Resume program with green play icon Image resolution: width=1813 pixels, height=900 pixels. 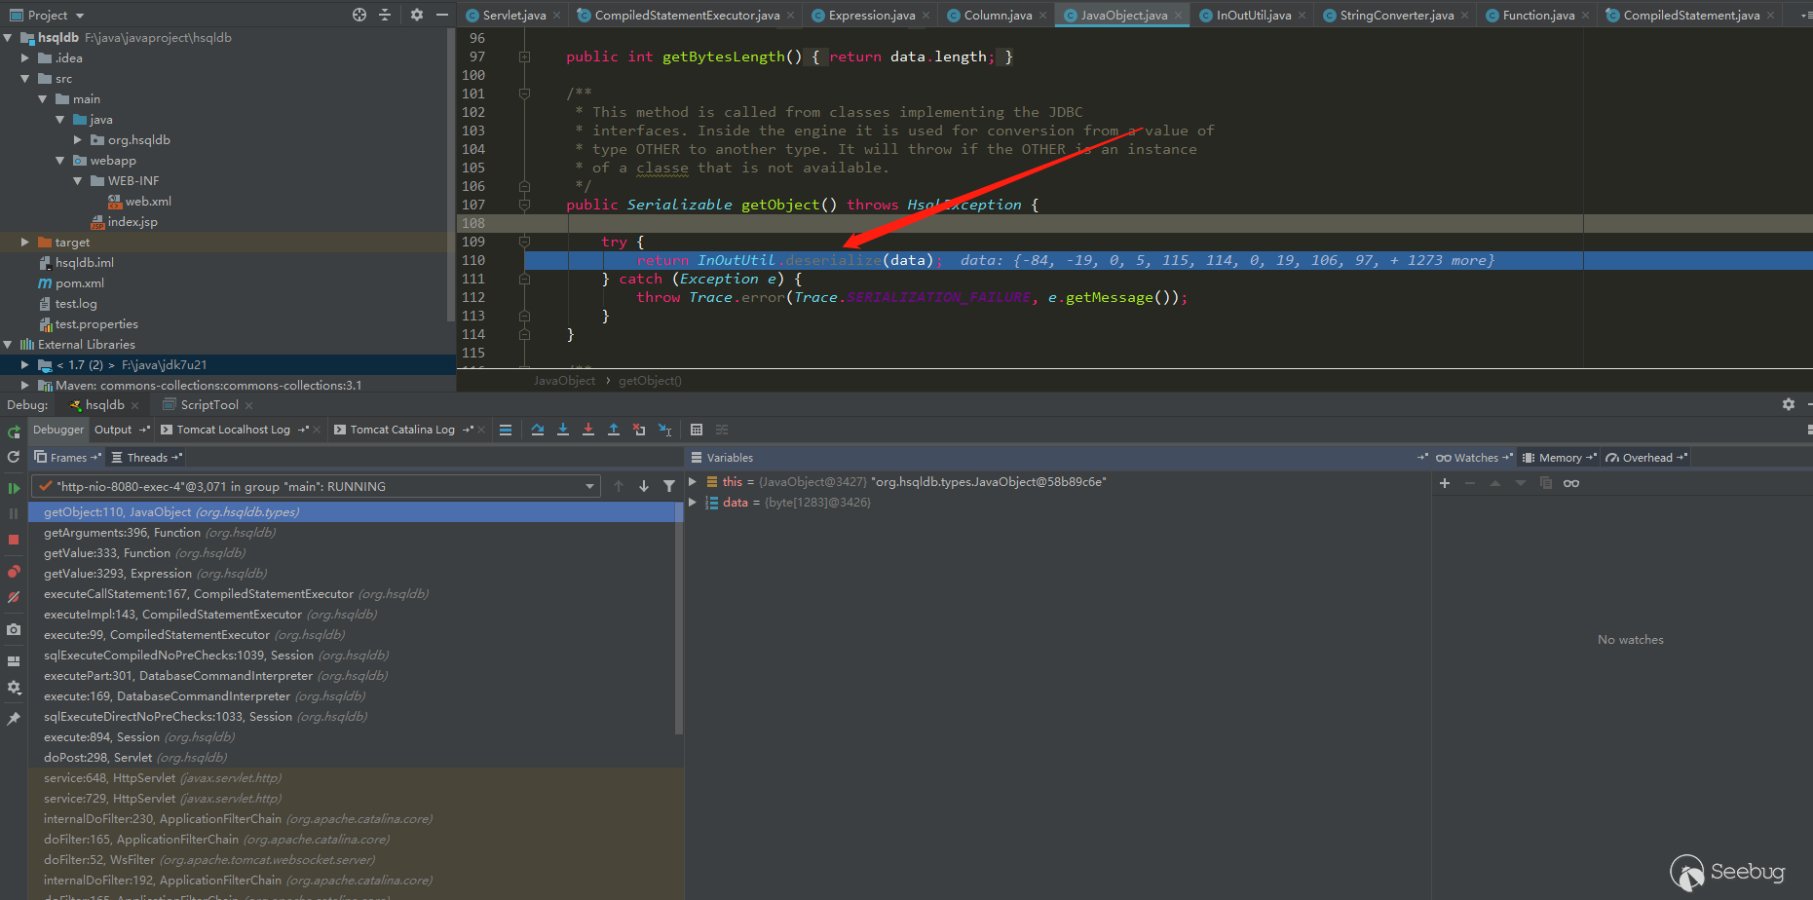(14, 488)
